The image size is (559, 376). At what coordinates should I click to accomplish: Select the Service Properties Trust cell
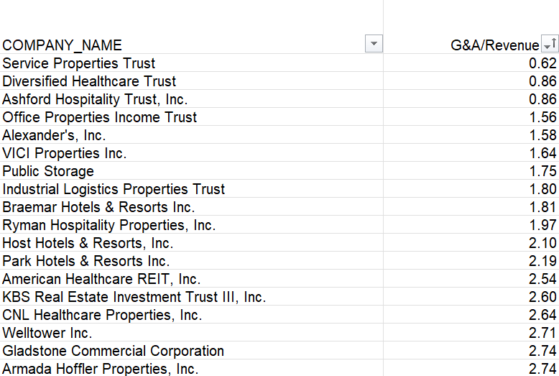pyautogui.click(x=79, y=63)
